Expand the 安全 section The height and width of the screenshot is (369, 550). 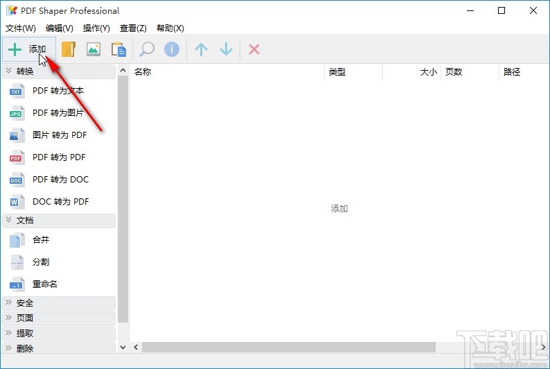click(59, 303)
